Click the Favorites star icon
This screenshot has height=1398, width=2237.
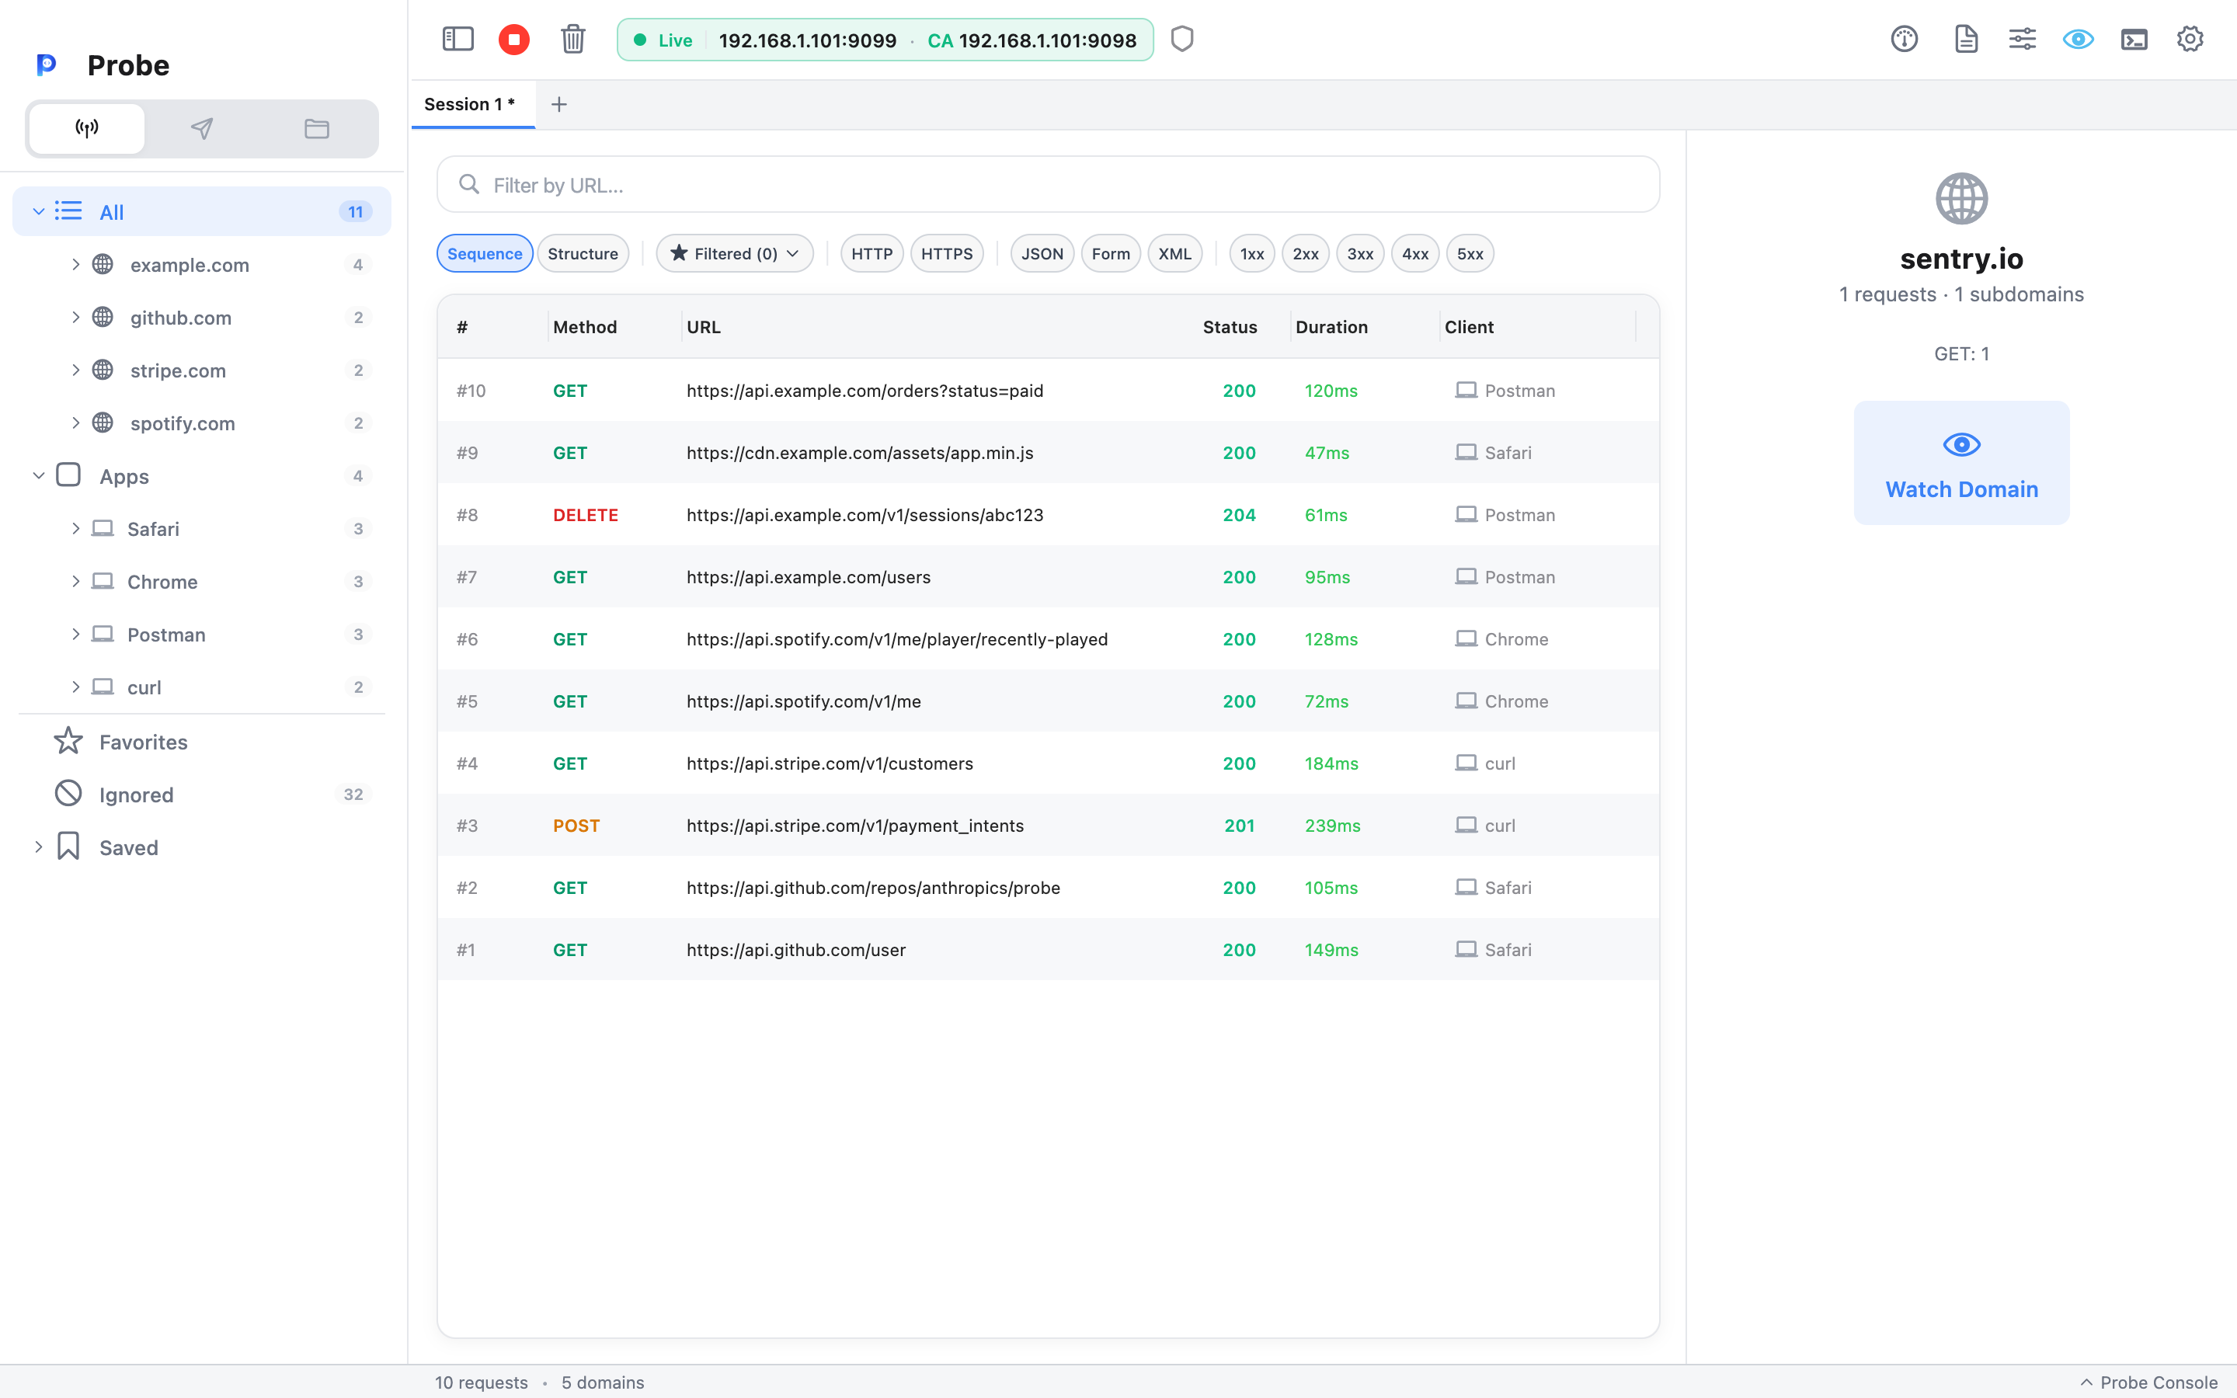(68, 742)
